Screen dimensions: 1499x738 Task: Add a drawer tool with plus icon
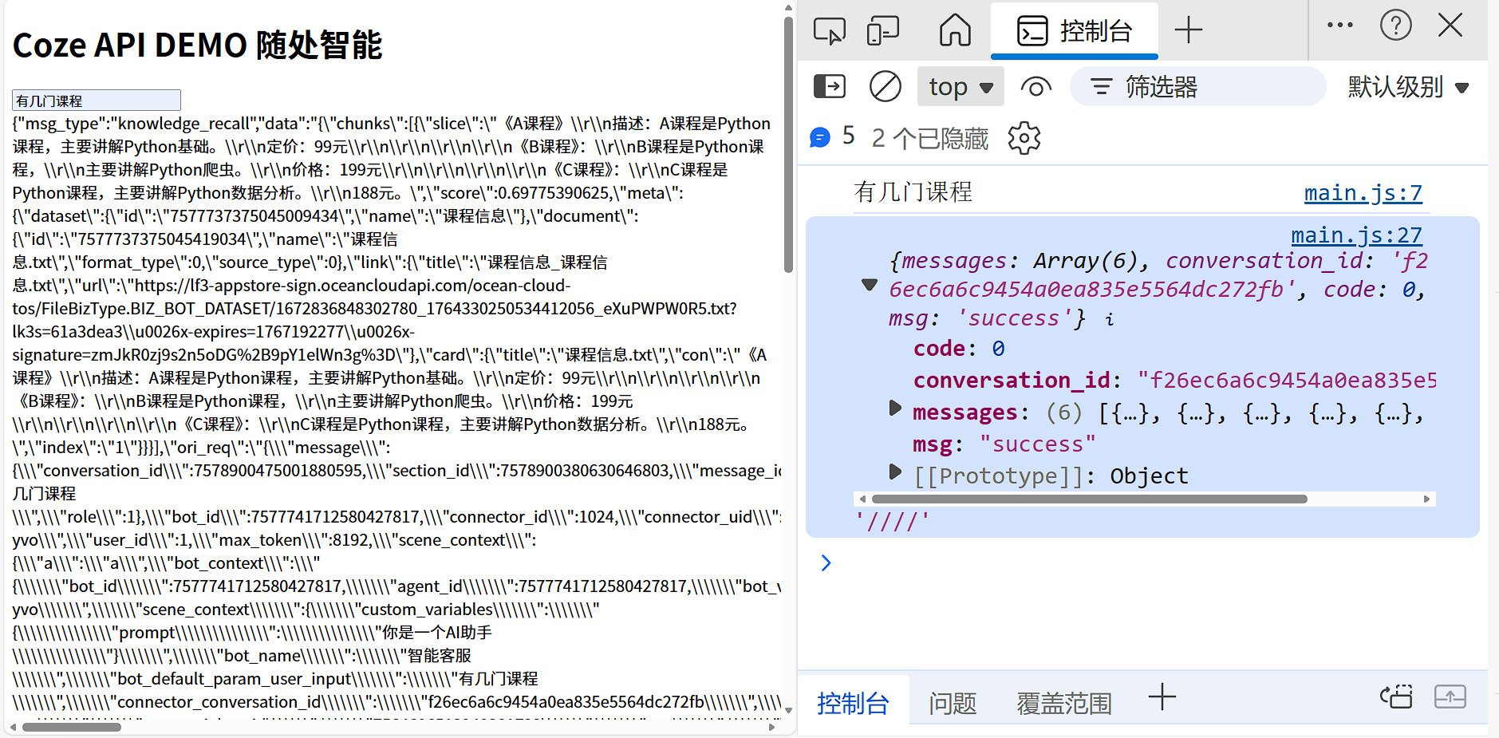point(1162,697)
